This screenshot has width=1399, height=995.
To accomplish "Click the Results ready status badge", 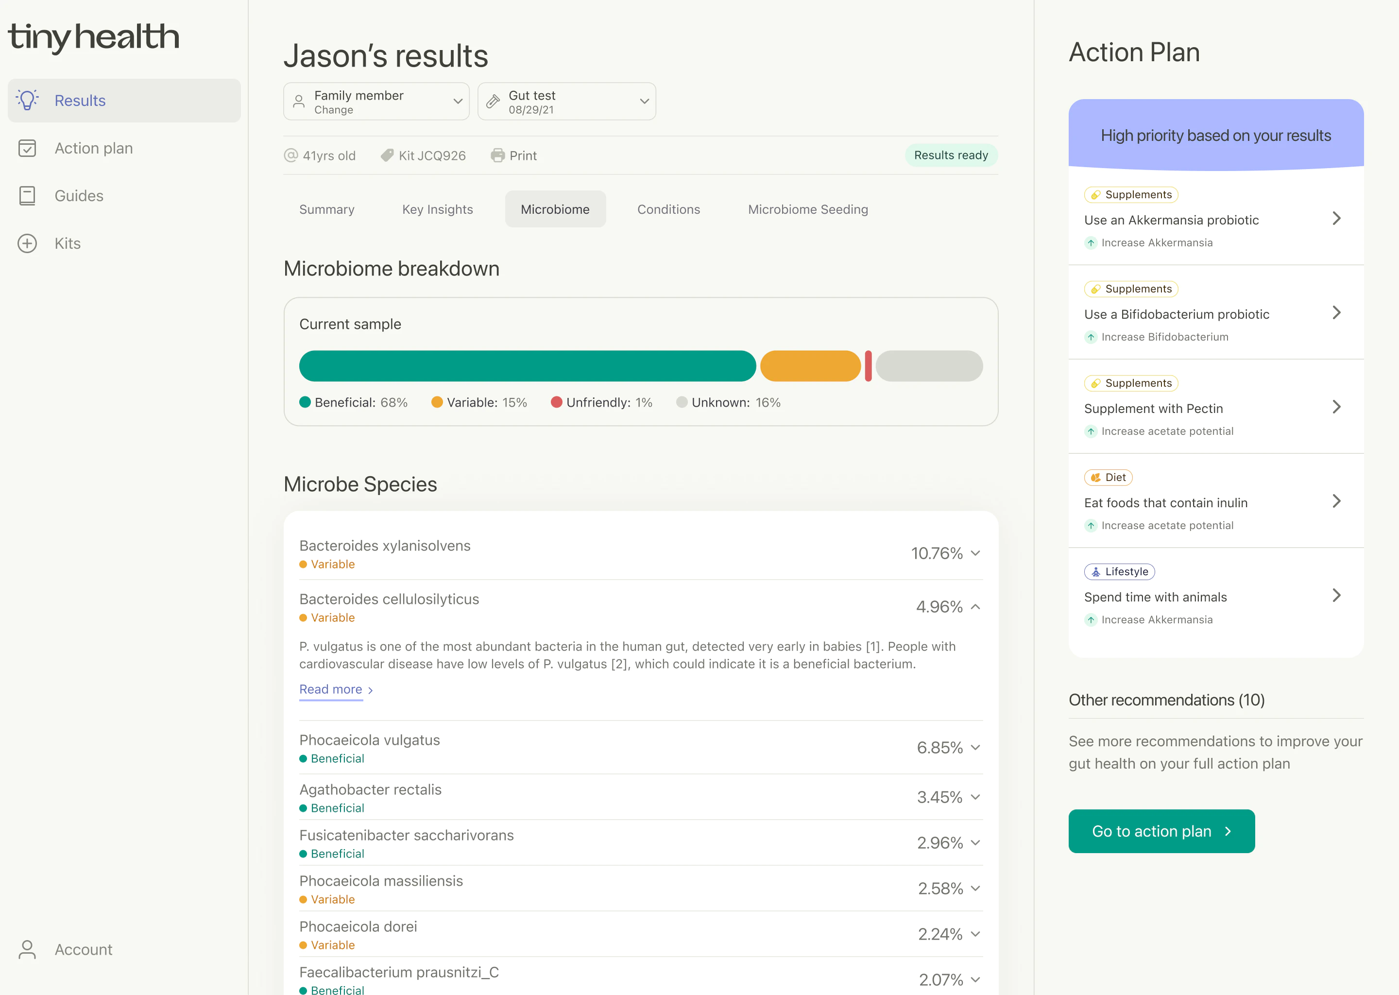I will point(951,155).
